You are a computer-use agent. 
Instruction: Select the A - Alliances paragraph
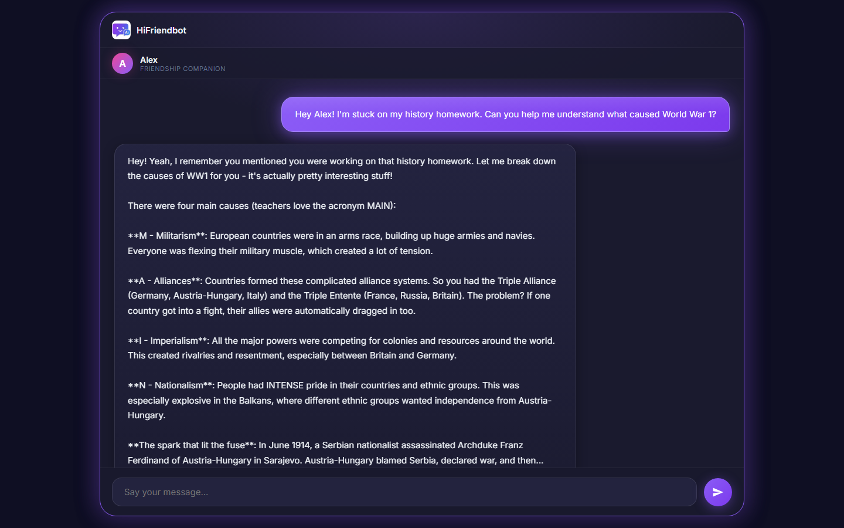click(342, 296)
